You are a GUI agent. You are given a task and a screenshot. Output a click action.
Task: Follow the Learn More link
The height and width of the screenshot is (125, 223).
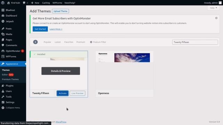point(56,29)
